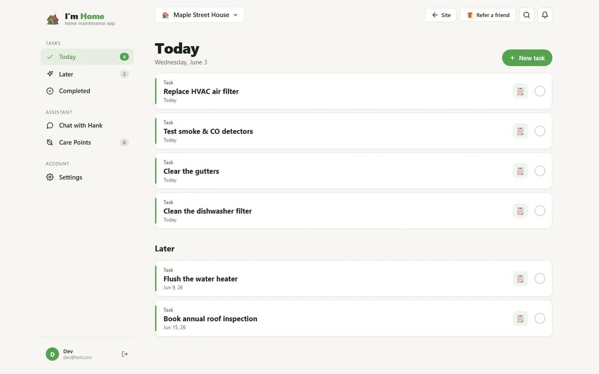
Task: Click the log out icon next to Dev
Action: 125,354
